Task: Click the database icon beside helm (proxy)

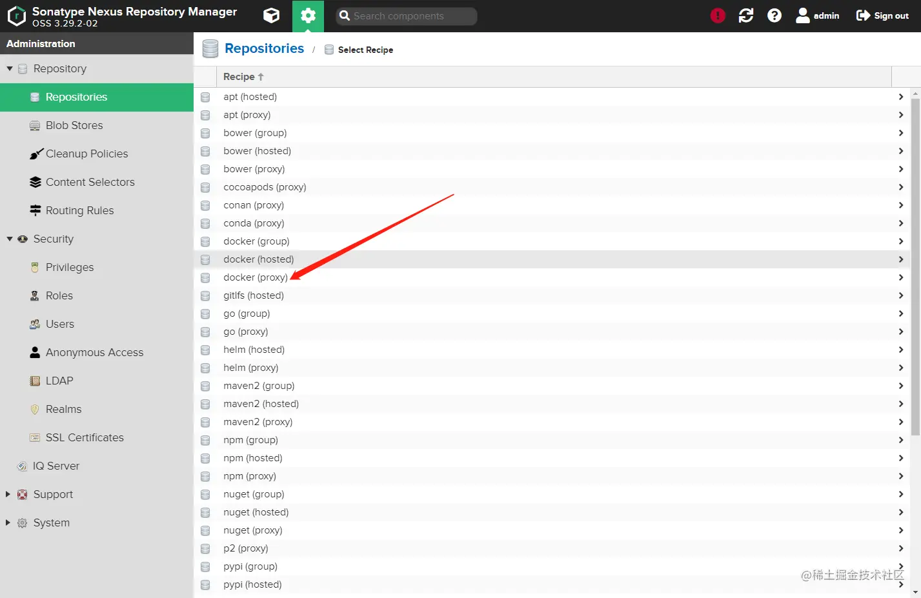Action: click(x=205, y=368)
